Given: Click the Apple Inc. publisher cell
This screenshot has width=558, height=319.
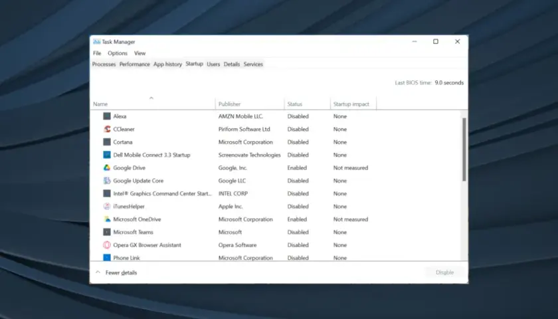Looking at the screenshot, I should point(231,206).
